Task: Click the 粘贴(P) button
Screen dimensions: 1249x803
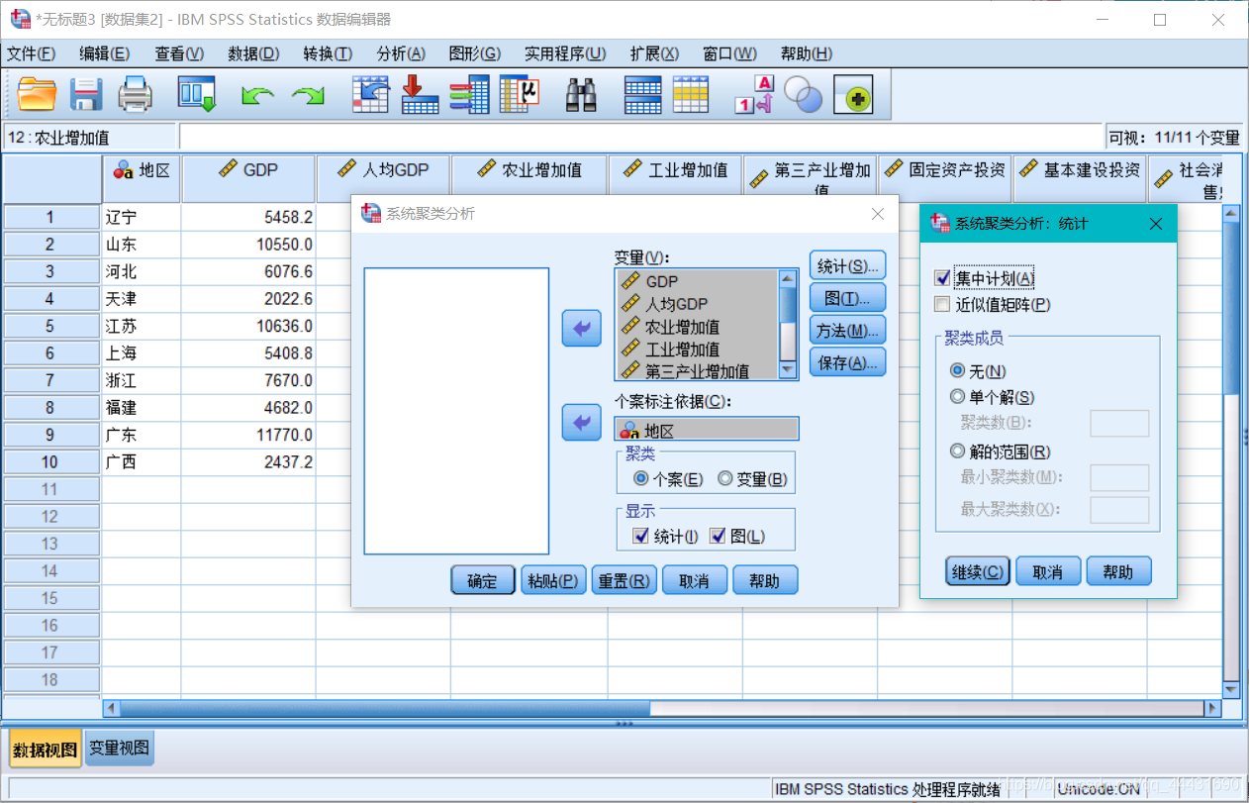Action: [553, 580]
